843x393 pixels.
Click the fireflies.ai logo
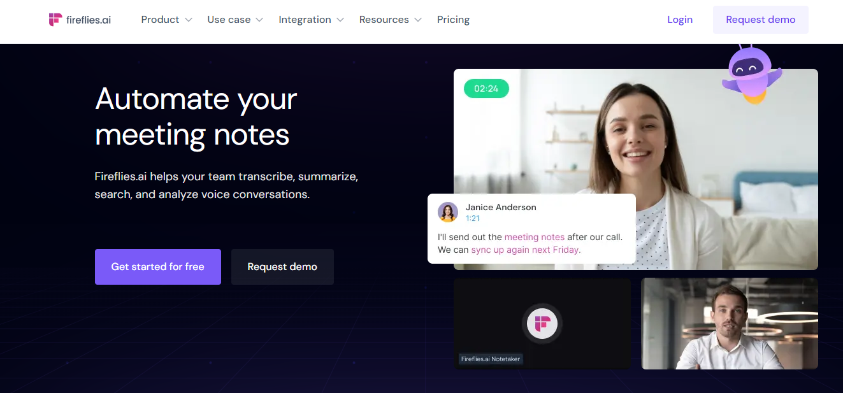(80, 20)
